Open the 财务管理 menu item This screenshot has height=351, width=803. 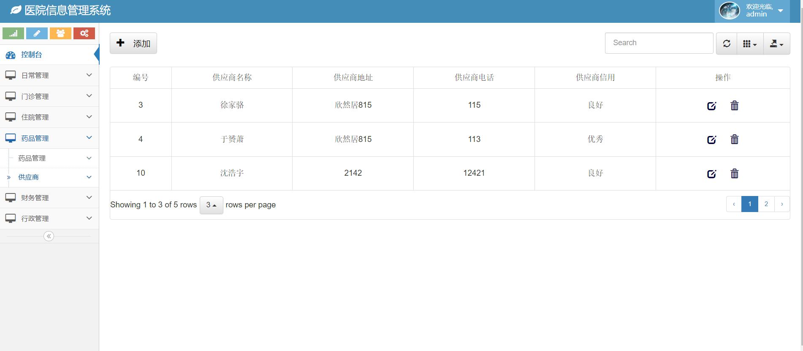[x=49, y=198]
